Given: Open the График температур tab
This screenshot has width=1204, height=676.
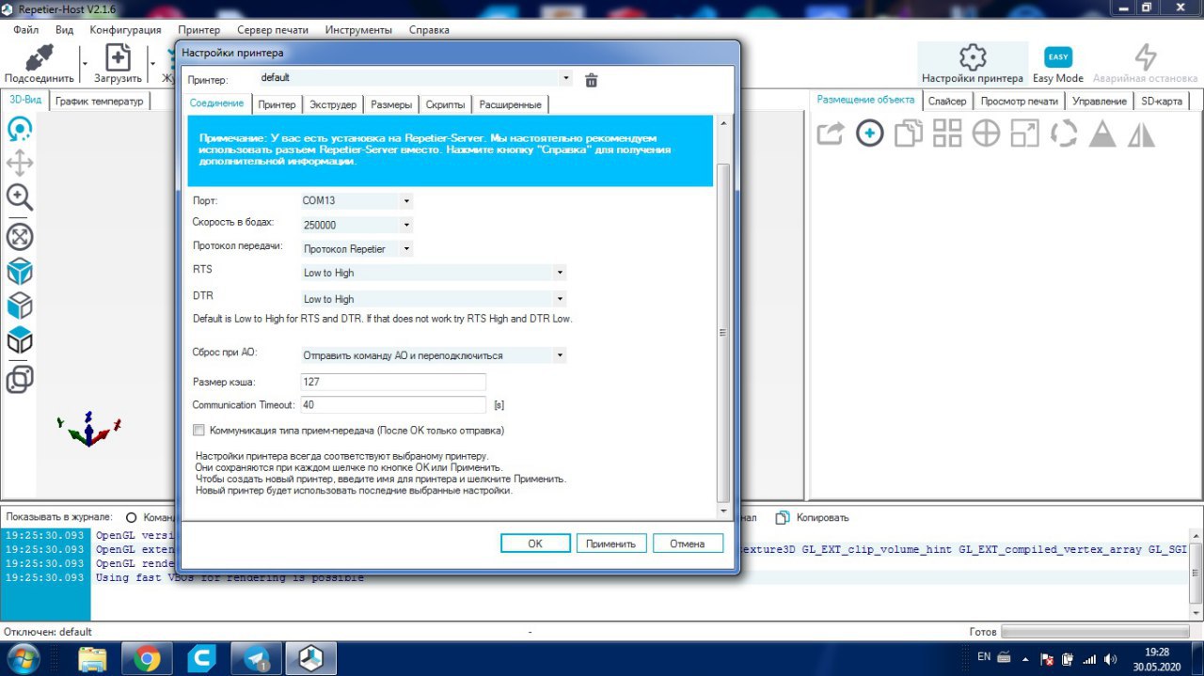Looking at the screenshot, I should (99, 101).
